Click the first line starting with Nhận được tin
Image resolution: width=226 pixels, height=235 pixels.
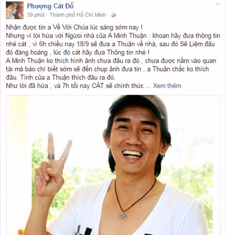coord(74,28)
